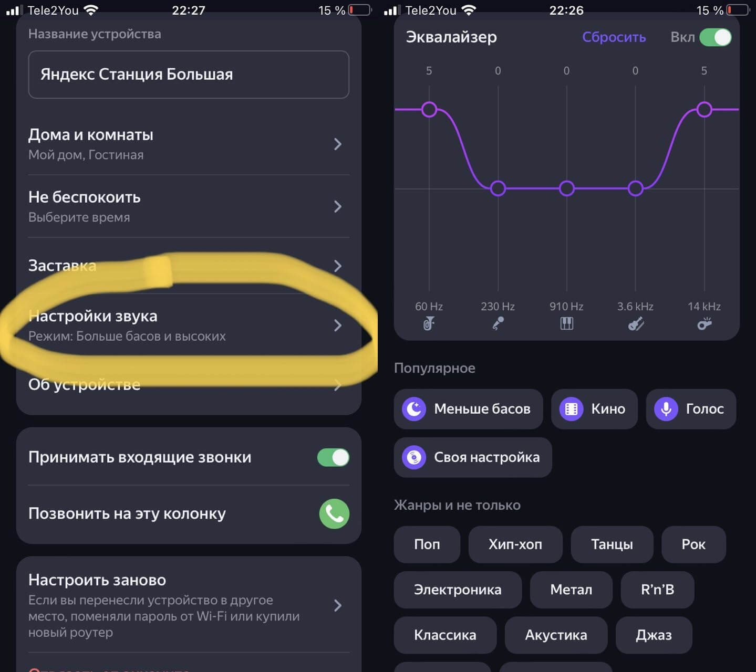Choose the Голос preset
Viewport: 756px width, 672px height.
[x=691, y=409]
